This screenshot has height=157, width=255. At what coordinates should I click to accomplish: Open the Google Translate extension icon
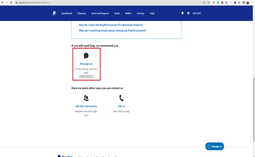click(x=226, y=3)
